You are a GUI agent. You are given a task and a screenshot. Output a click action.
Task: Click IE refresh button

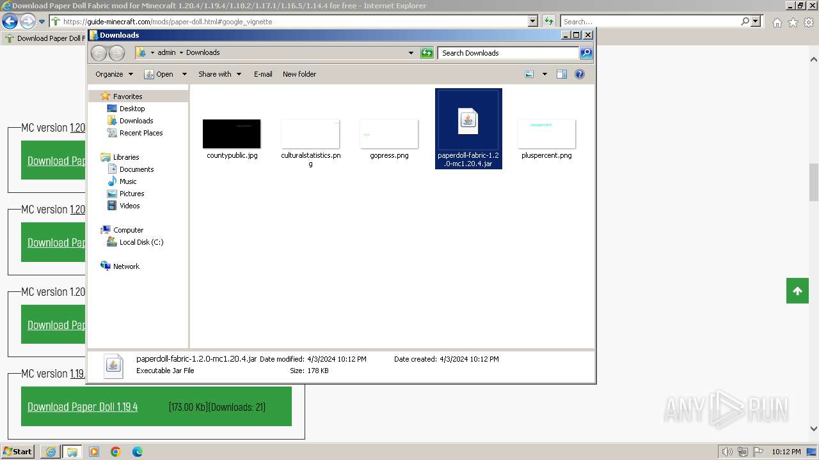tap(548, 21)
